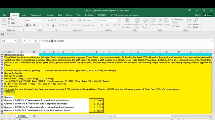
Task: Open Sort & Filter menu
Action: click(189, 23)
